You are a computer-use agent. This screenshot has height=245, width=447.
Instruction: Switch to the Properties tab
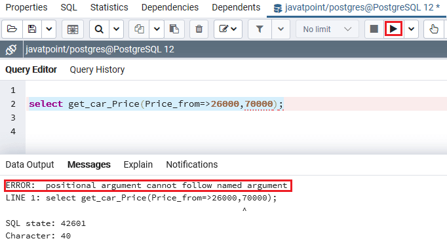(26, 7)
